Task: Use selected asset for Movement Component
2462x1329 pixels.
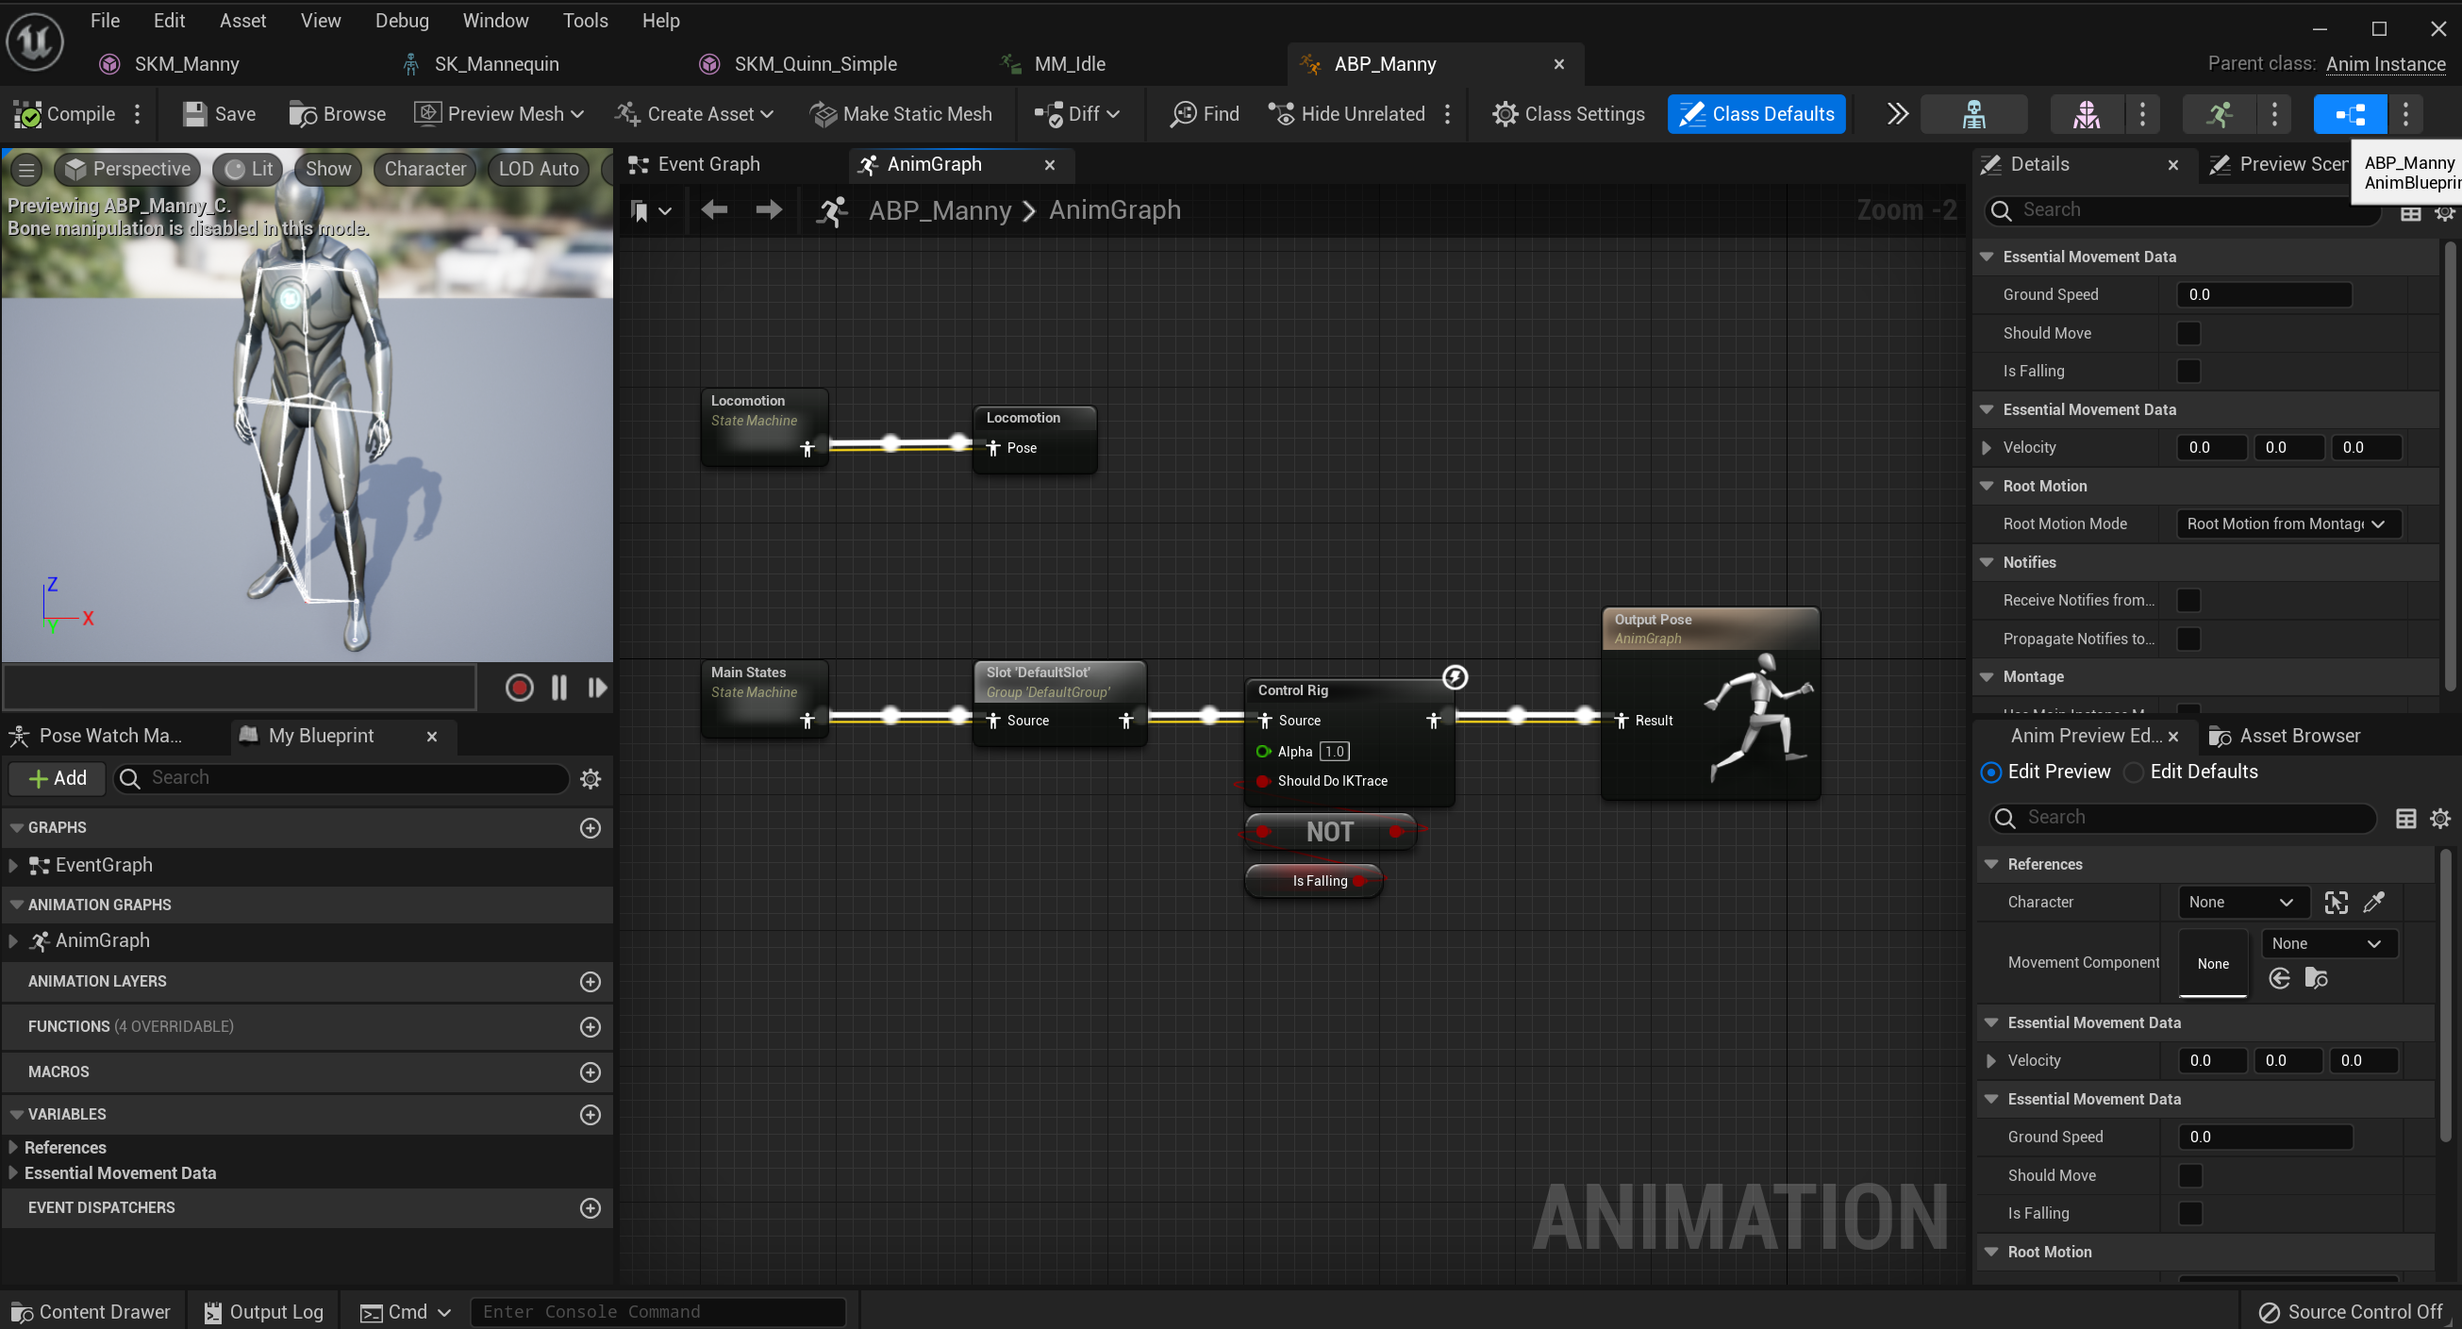Action: (2279, 977)
